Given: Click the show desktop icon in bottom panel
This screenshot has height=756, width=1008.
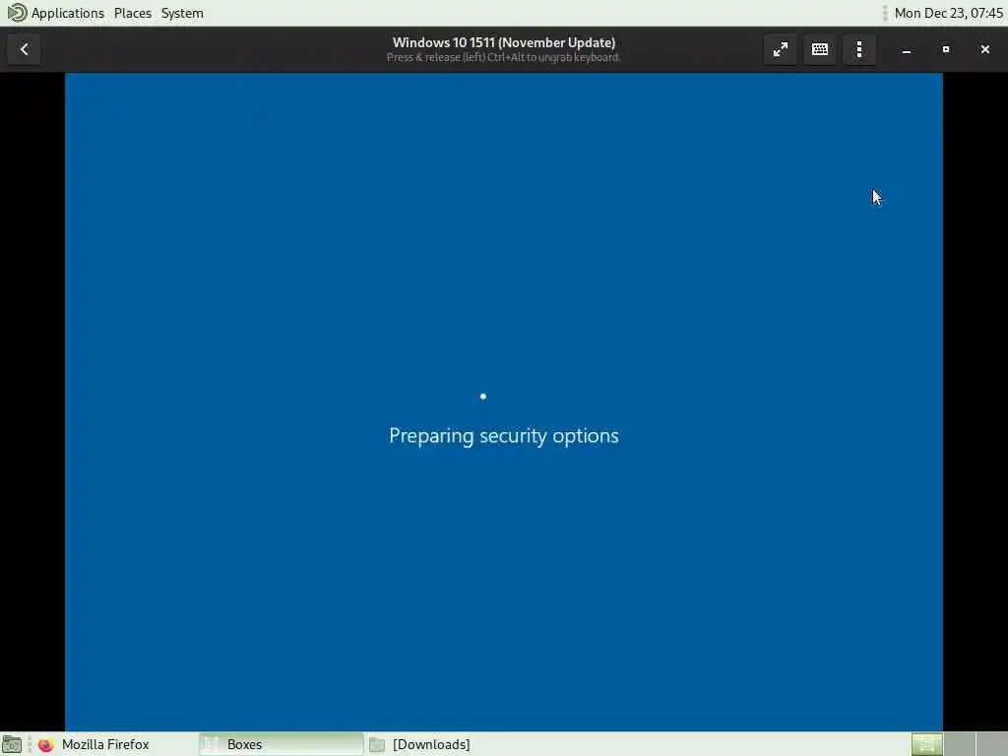Looking at the screenshot, I should tap(12, 744).
